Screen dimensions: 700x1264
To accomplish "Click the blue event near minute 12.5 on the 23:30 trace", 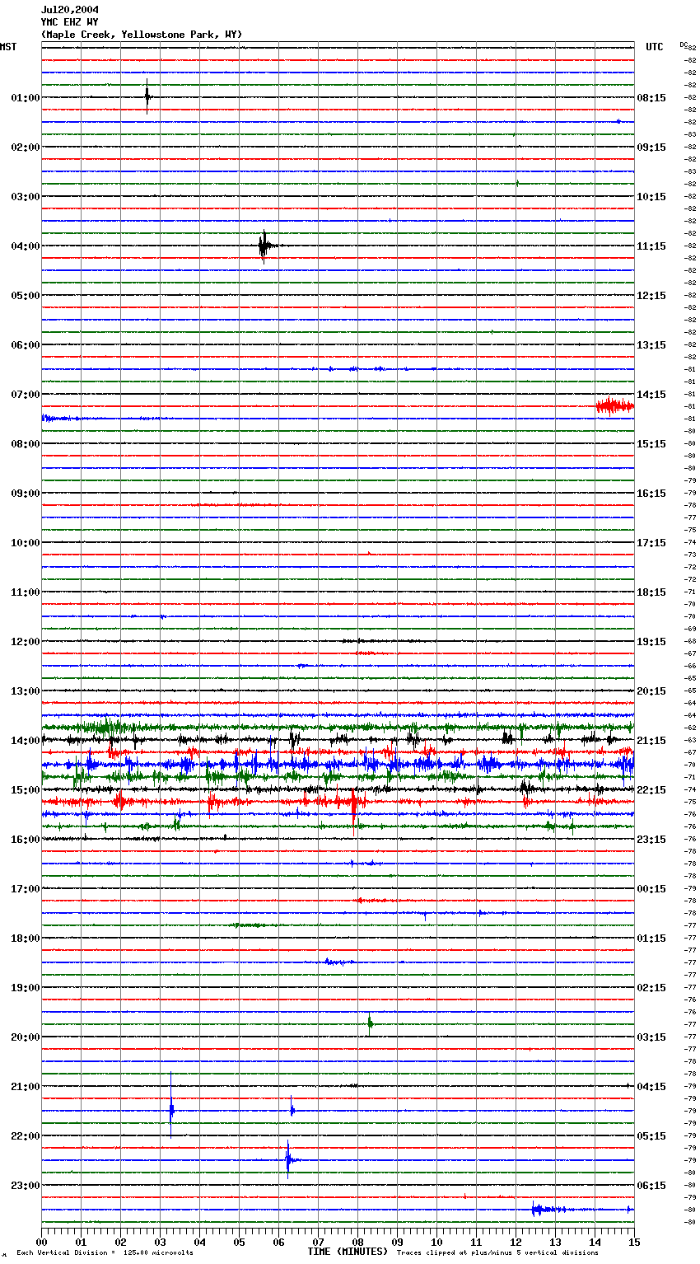I will (539, 1210).
